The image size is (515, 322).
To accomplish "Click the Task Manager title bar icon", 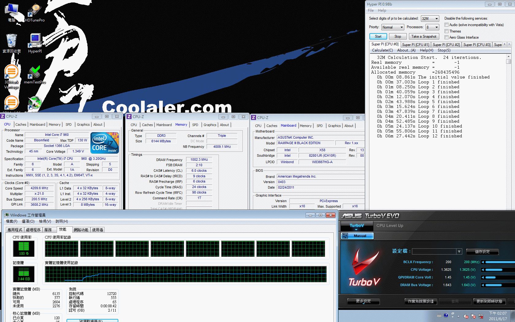I will click(x=6, y=215).
